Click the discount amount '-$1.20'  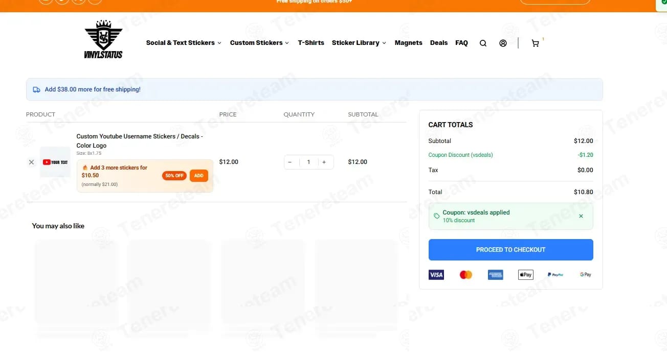click(x=586, y=155)
